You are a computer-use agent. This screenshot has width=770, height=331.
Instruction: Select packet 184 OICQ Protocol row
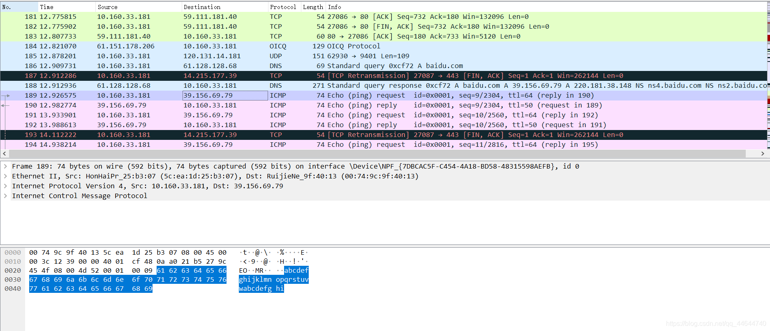[x=384, y=46]
